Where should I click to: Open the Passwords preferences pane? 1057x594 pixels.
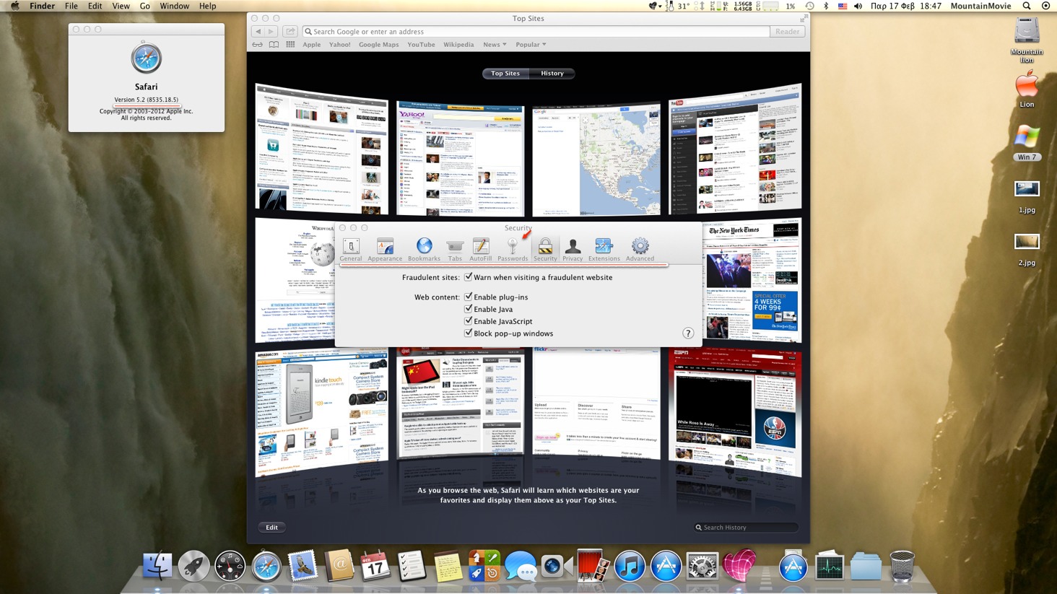[513, 250]
